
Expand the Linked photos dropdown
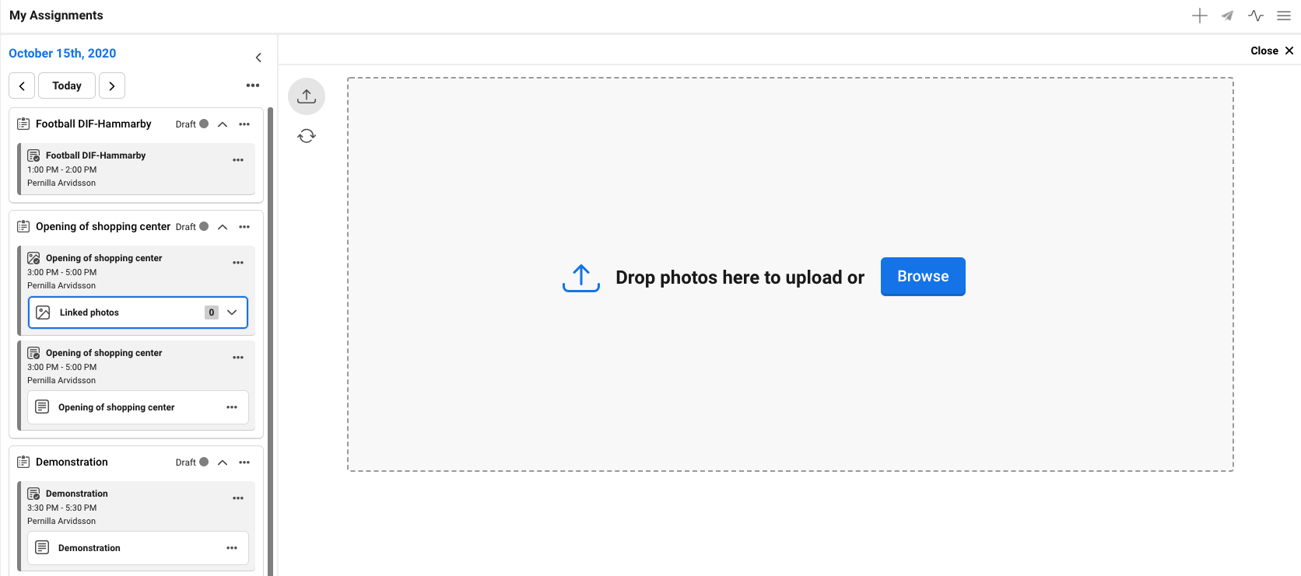pyautogui.click(x=232, y=312)
